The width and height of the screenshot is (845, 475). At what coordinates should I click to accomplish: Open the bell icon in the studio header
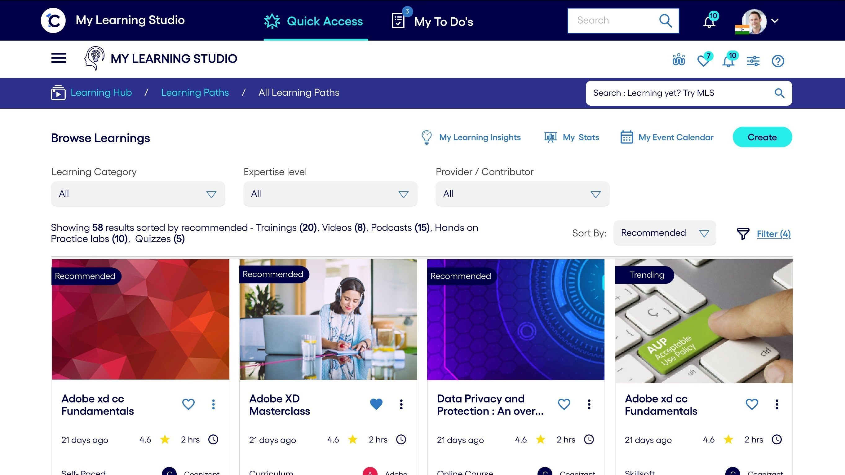729,60
